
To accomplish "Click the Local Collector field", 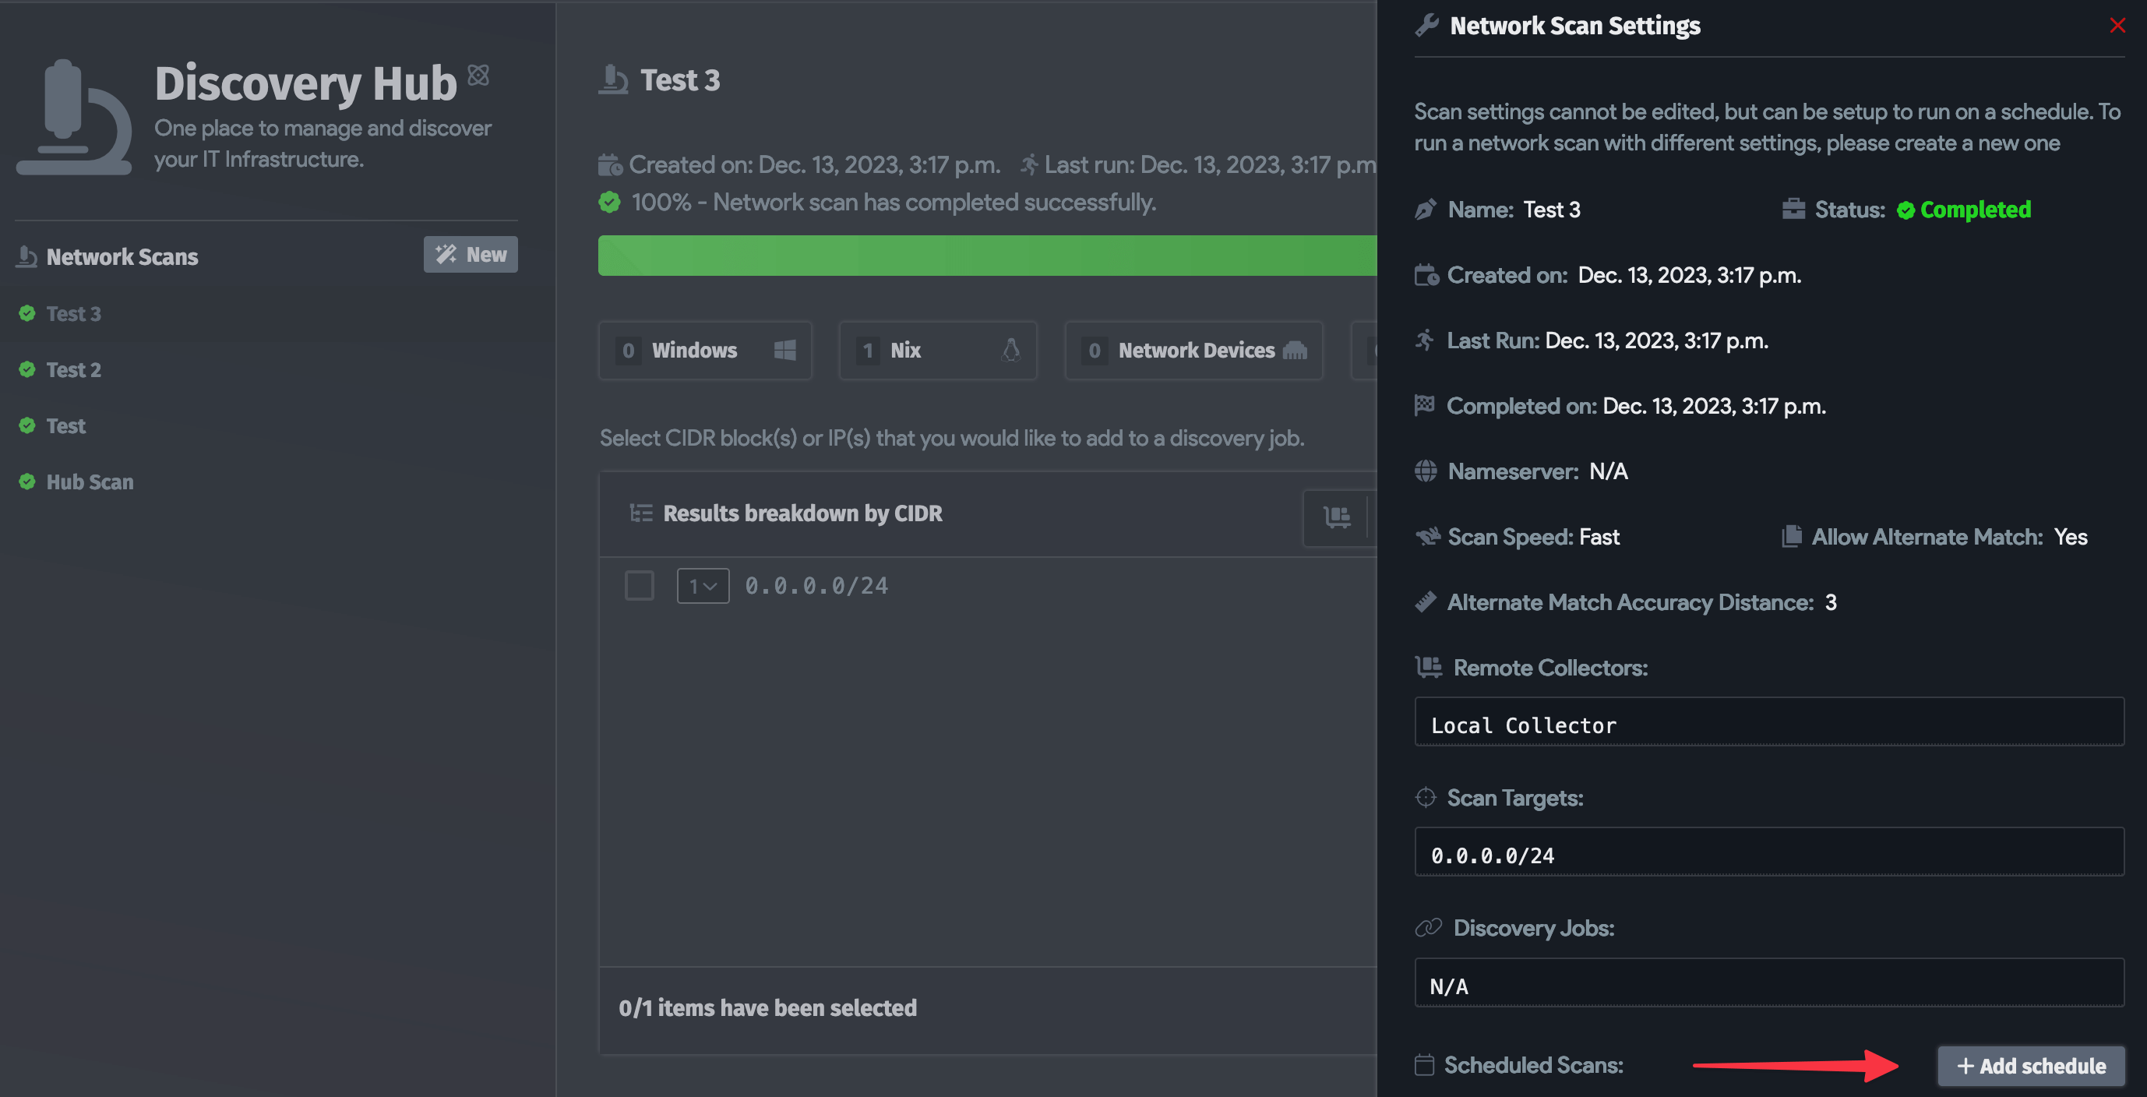I will click(1768, 722).
